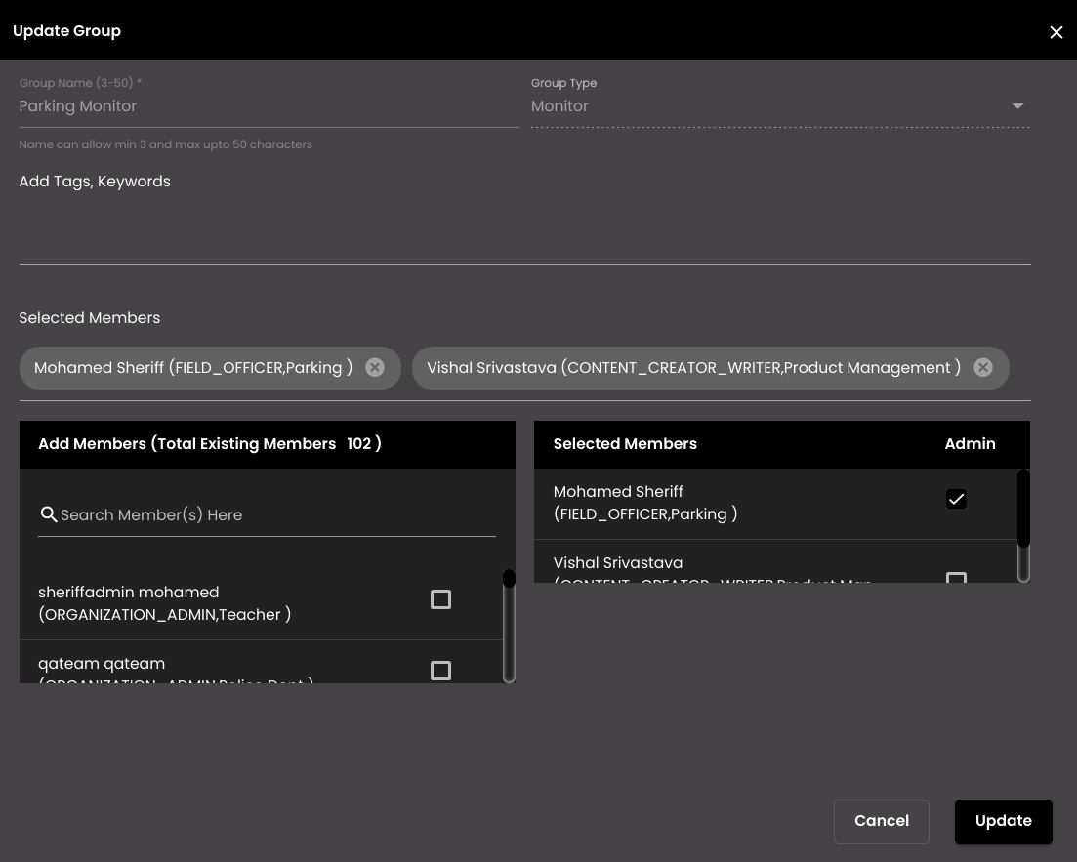Select Mohamed Sheriff row in Selected Members table
Viewport: 1077px width, 862px height.
pyautogui.click(x=774, y=504)
